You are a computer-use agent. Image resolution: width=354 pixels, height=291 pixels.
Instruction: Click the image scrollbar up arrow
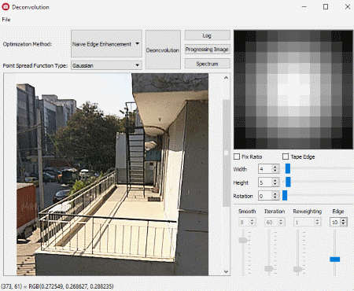pyautogui.click(x=226, y=78)
